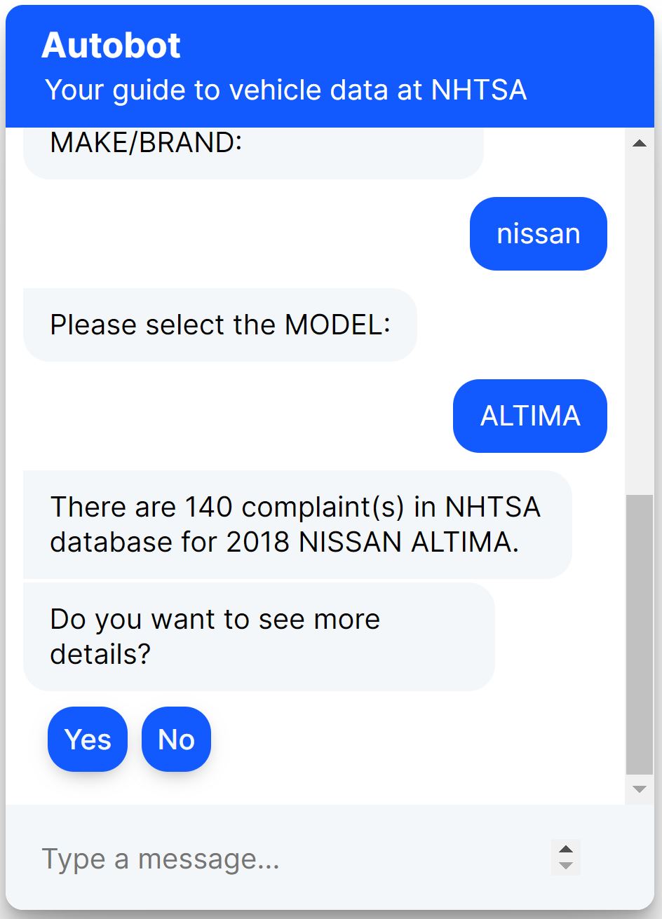Click the gray chat scrollbar thumb
Image resolution: width=662 pixels, height=919 pixels.
tap(639, 634)
